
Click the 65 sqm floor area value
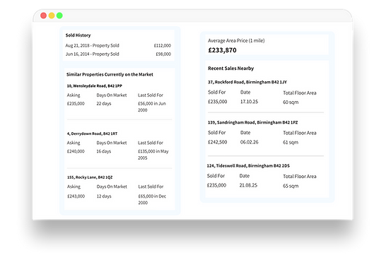291,186
